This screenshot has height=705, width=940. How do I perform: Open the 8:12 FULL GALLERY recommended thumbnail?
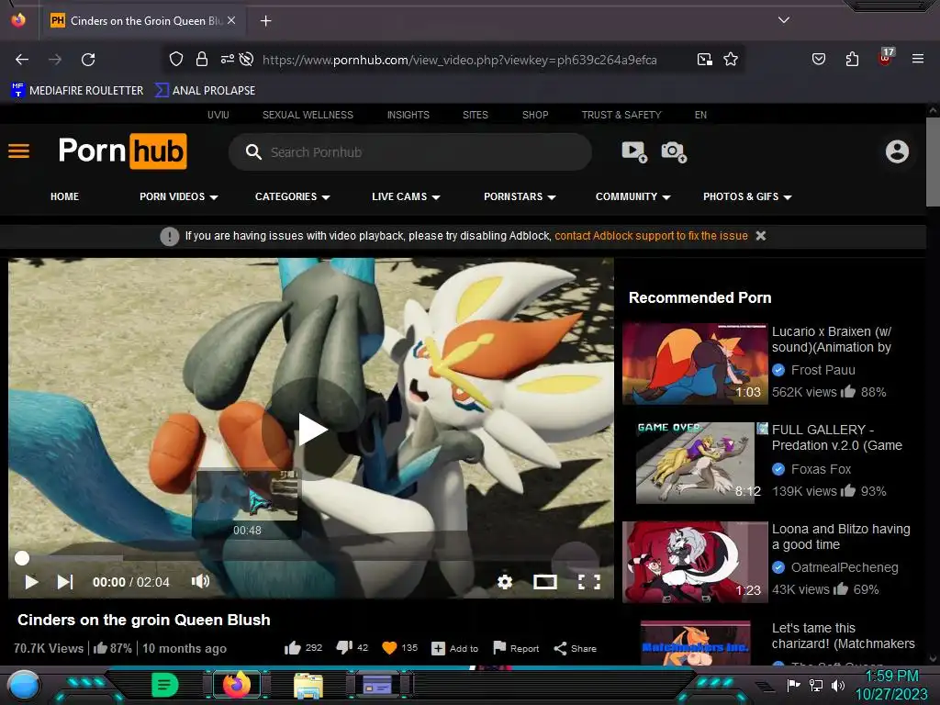click(x=696, y=463)
